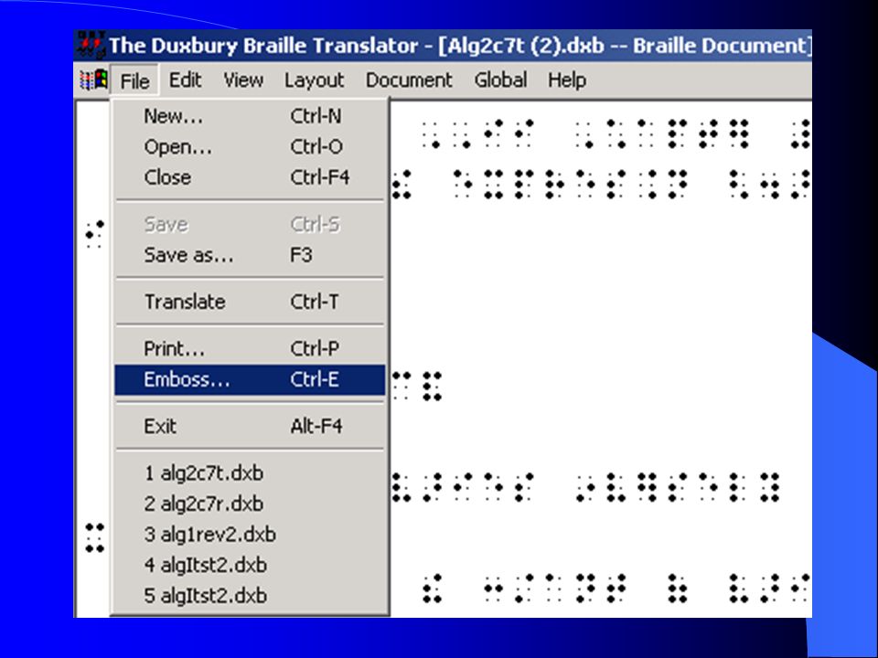
Task: Click the Duxbury app icon in title bar
Action: coord(91,45)
